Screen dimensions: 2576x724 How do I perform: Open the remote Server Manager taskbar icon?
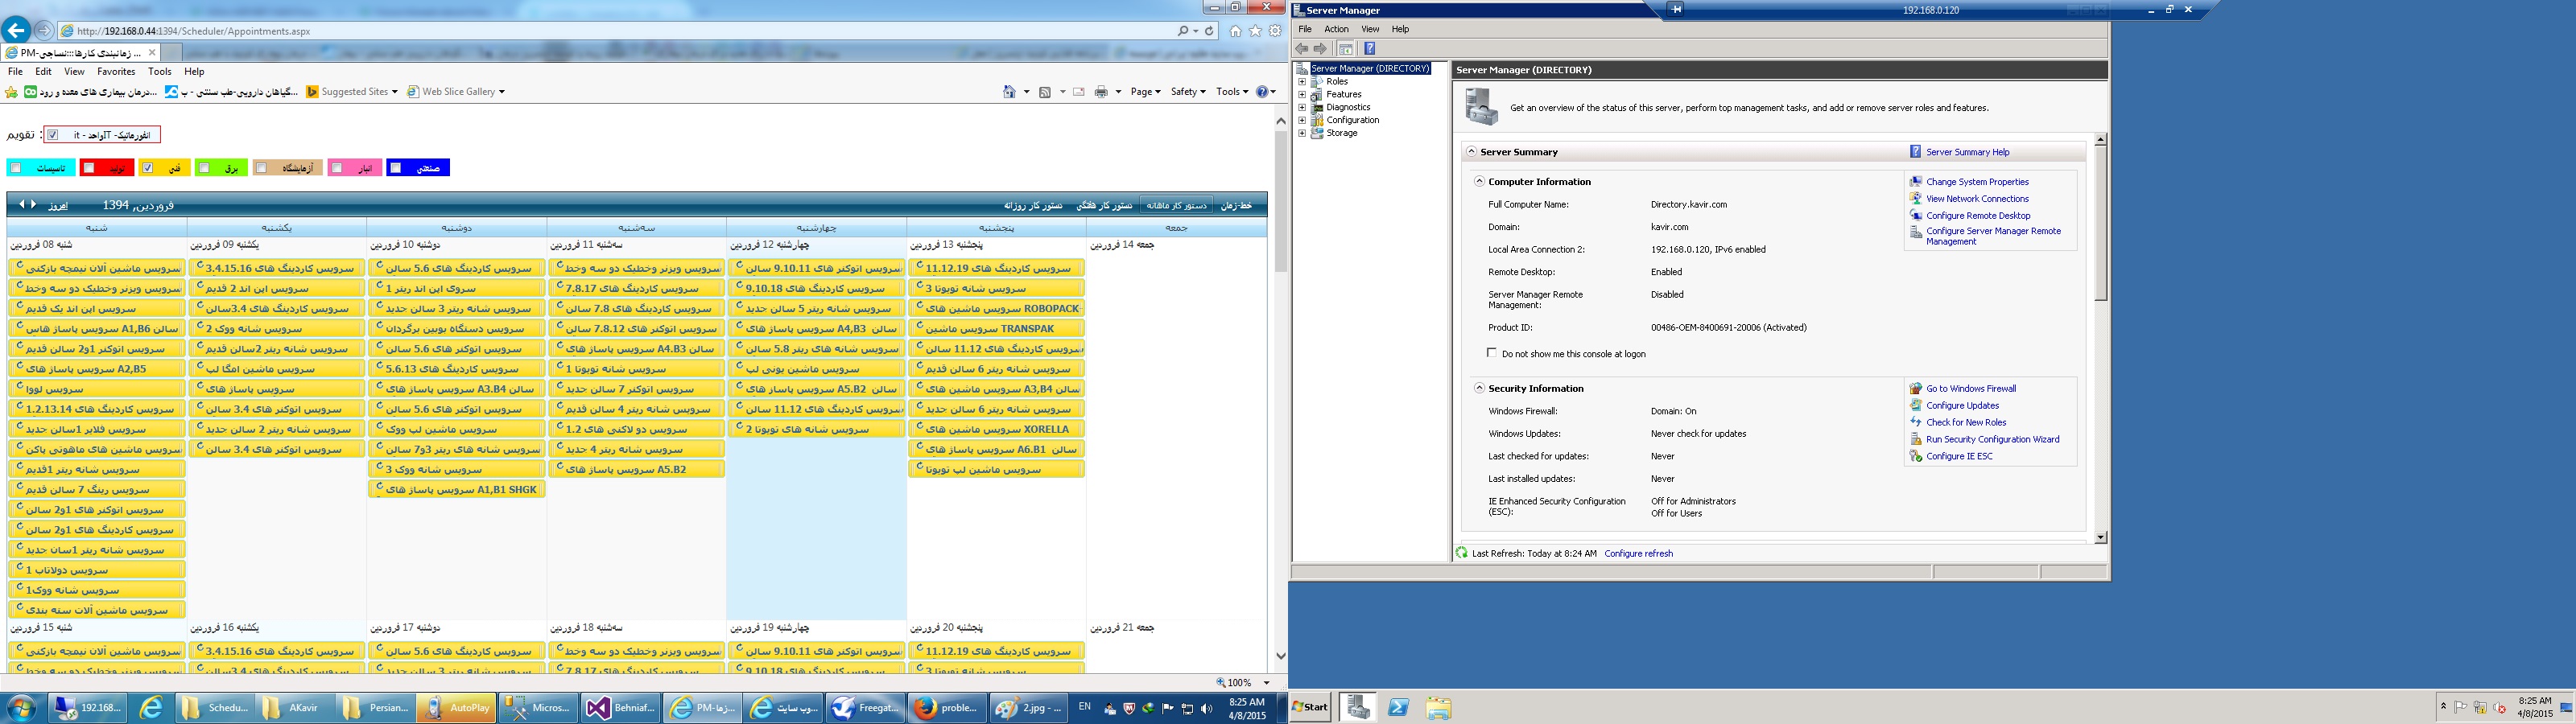coord(1358,708)
